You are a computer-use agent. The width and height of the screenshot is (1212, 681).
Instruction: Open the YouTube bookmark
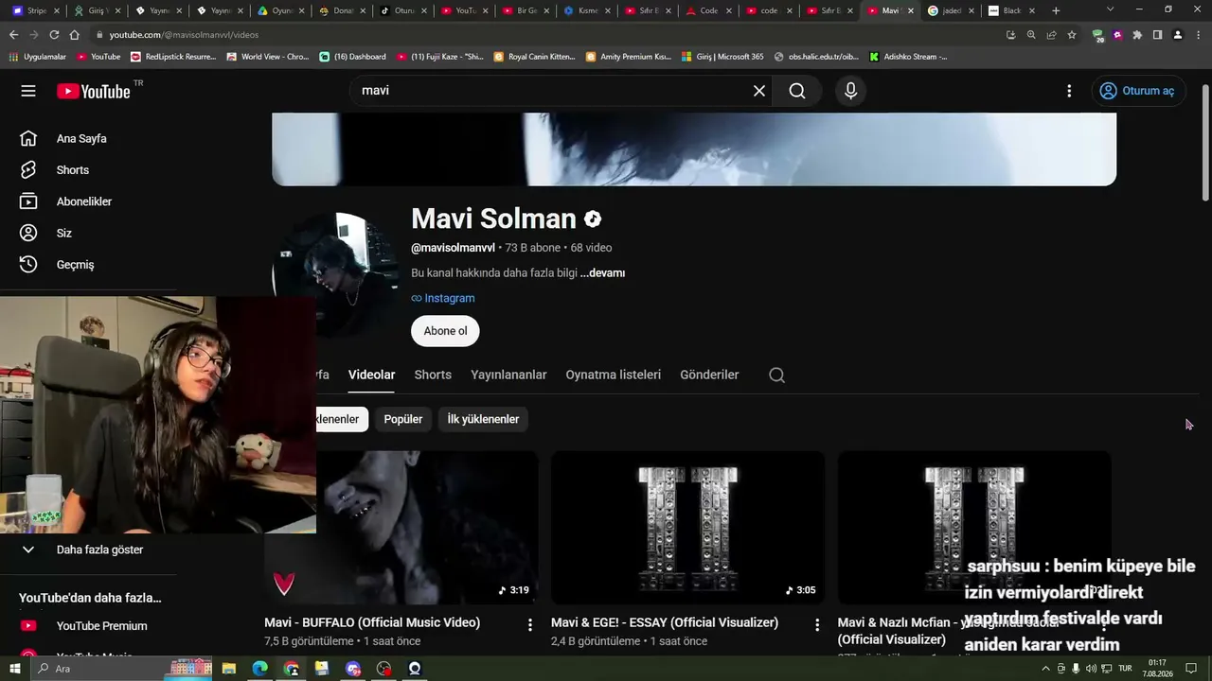(98, 57)
